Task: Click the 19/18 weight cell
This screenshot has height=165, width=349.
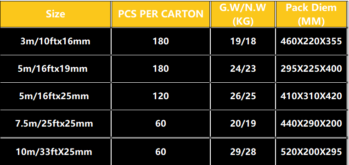Action: [x=243, y=42]
